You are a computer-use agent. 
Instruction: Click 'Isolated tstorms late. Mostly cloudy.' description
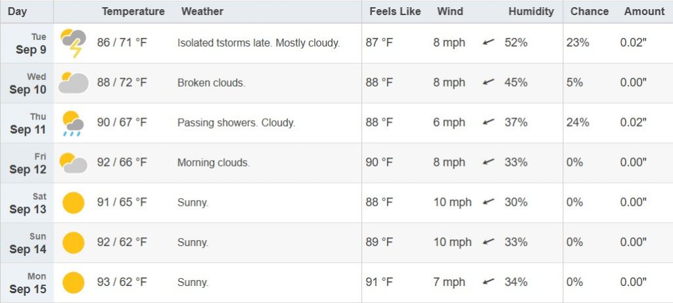click(258, 43)
